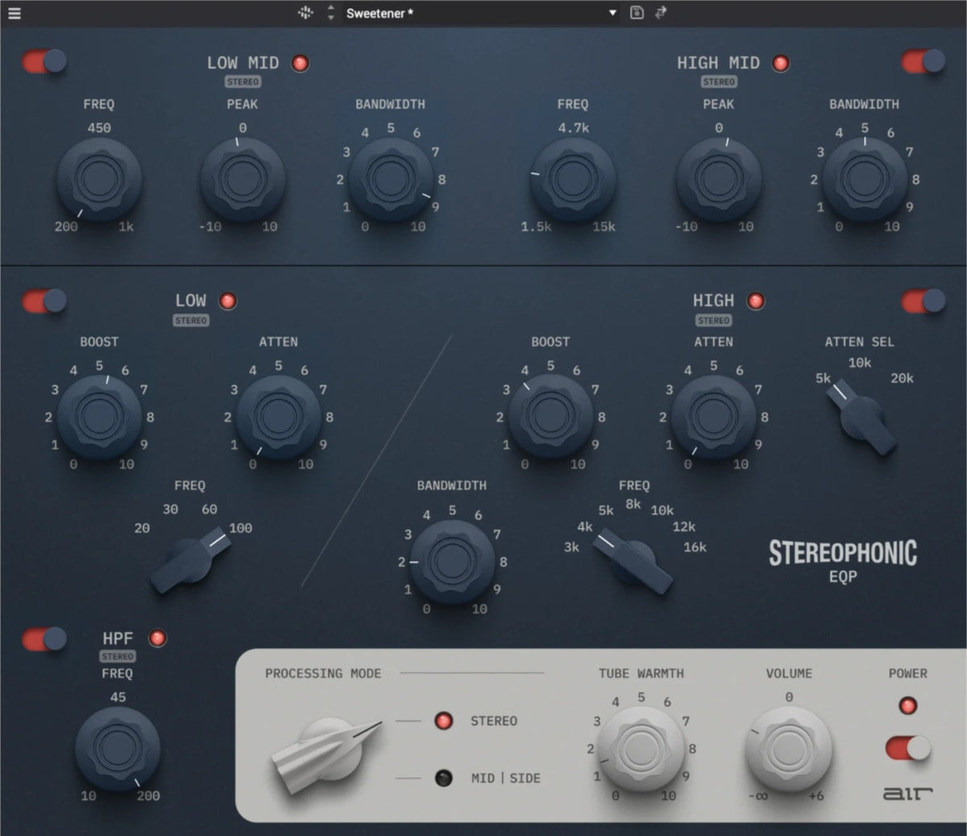Save the preset with disk icon

tap(637, 13)
